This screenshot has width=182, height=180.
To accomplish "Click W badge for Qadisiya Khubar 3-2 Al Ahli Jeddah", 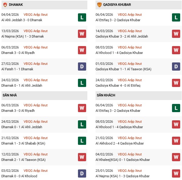I will 176,34.
